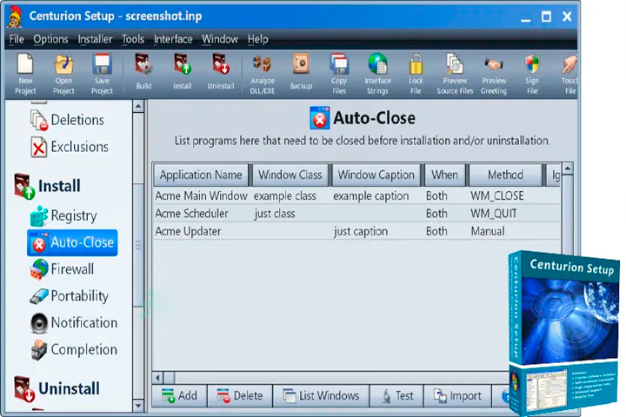Open the Registry sidebar item

pyautogui.click(x=63, y=215)
